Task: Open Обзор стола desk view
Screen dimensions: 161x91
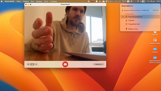Action: 140,29
